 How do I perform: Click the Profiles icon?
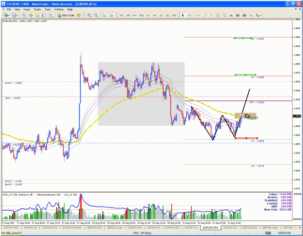(x=14, y=15)
